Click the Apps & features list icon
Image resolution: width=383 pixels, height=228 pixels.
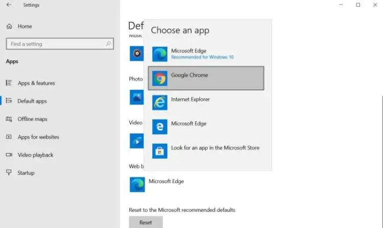(x=9, y=83)
